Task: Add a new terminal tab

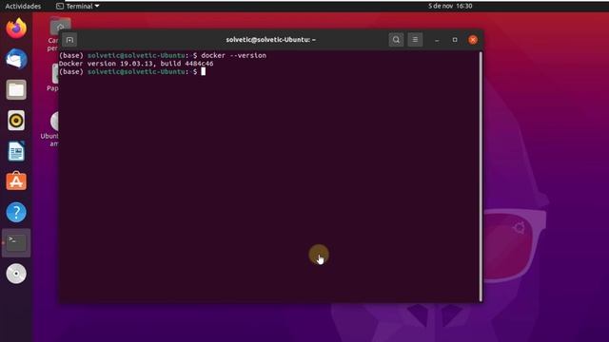Action: pos(69,40)
